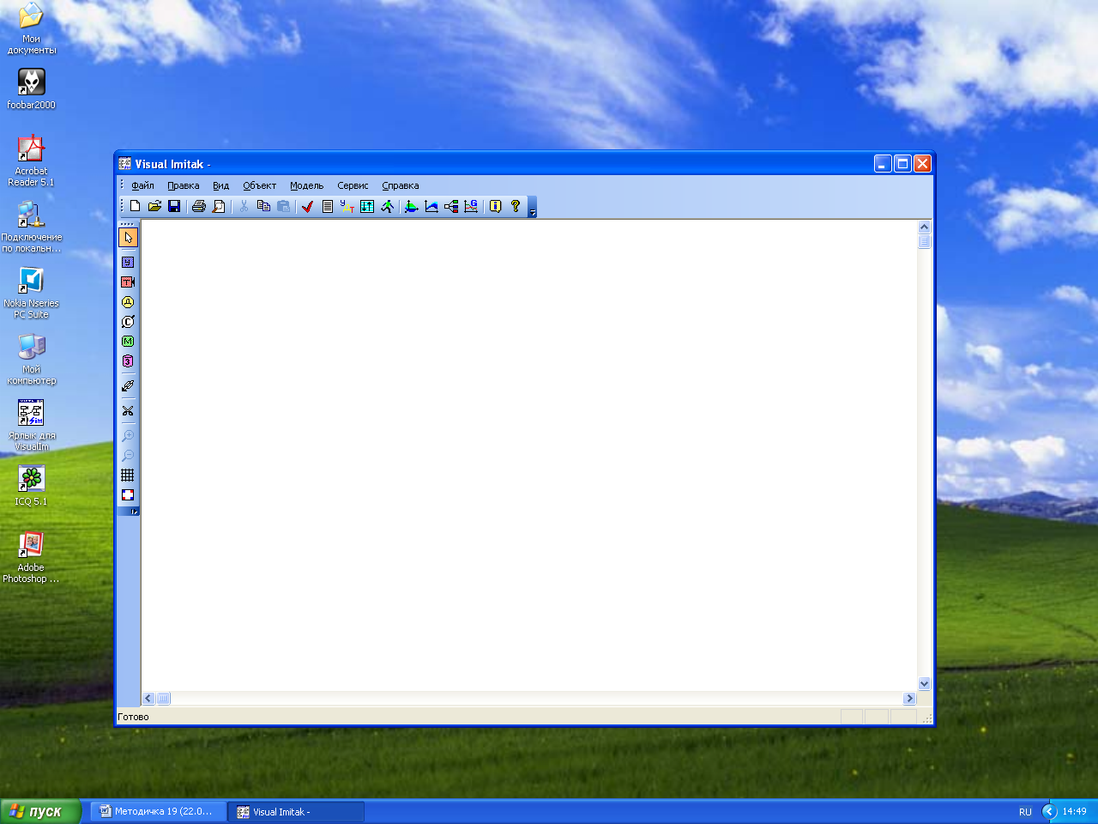Screen dimensions: 1098x824
Task: Click the copy toolbar icon
Action: (263, 206)
